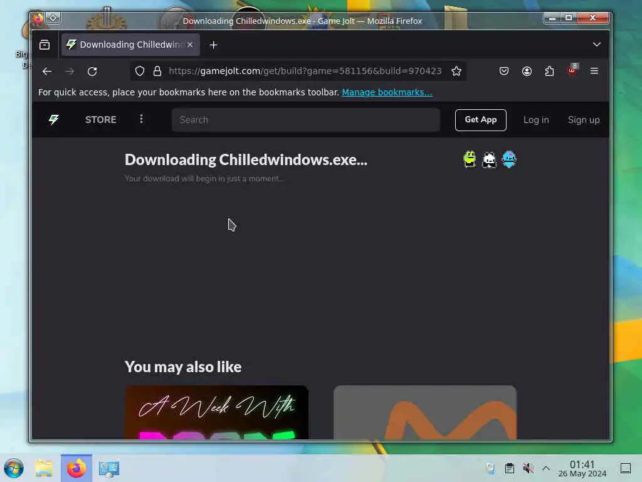Open A Week With game thumbnail

(x=216, y=412)
